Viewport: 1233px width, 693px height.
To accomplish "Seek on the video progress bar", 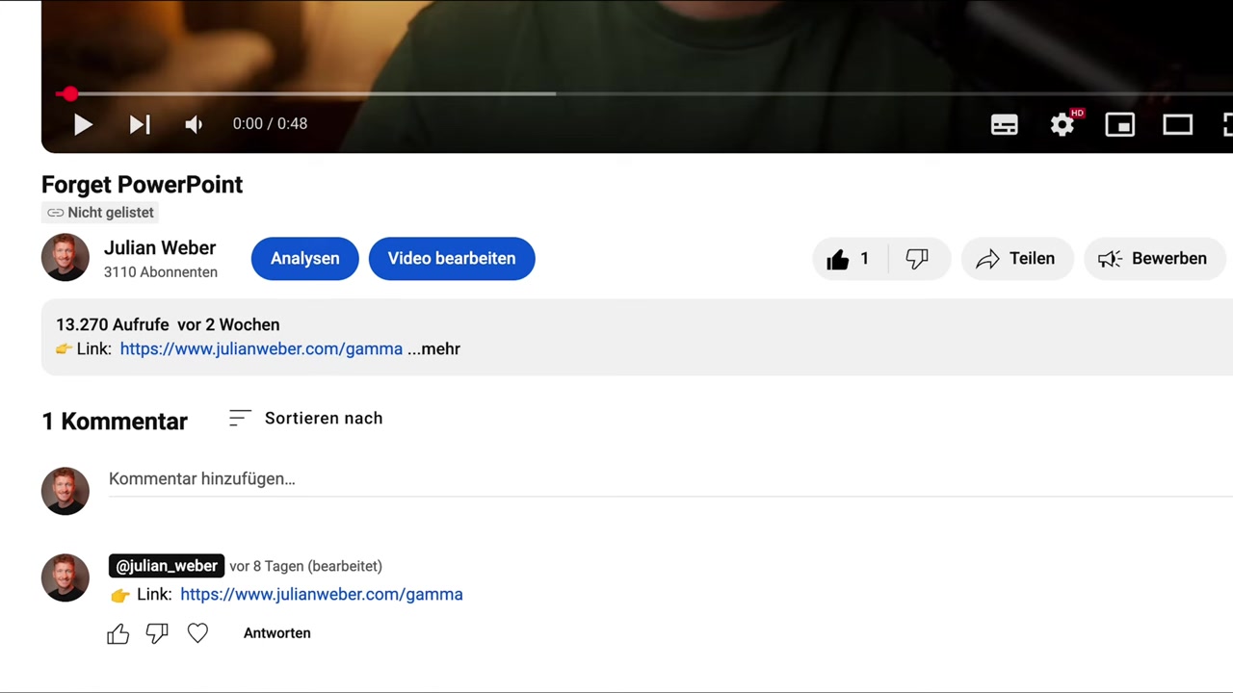I will click(645, 93).
